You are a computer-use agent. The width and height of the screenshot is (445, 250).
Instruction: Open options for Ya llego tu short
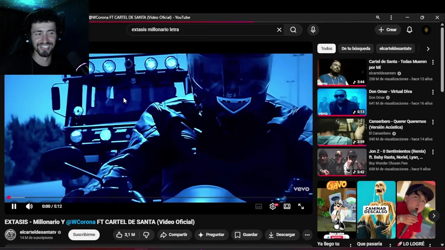tap(350, 245)
